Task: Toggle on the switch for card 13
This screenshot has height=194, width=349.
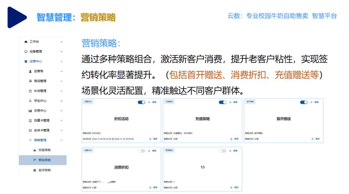Action: [x=223, y=151]
